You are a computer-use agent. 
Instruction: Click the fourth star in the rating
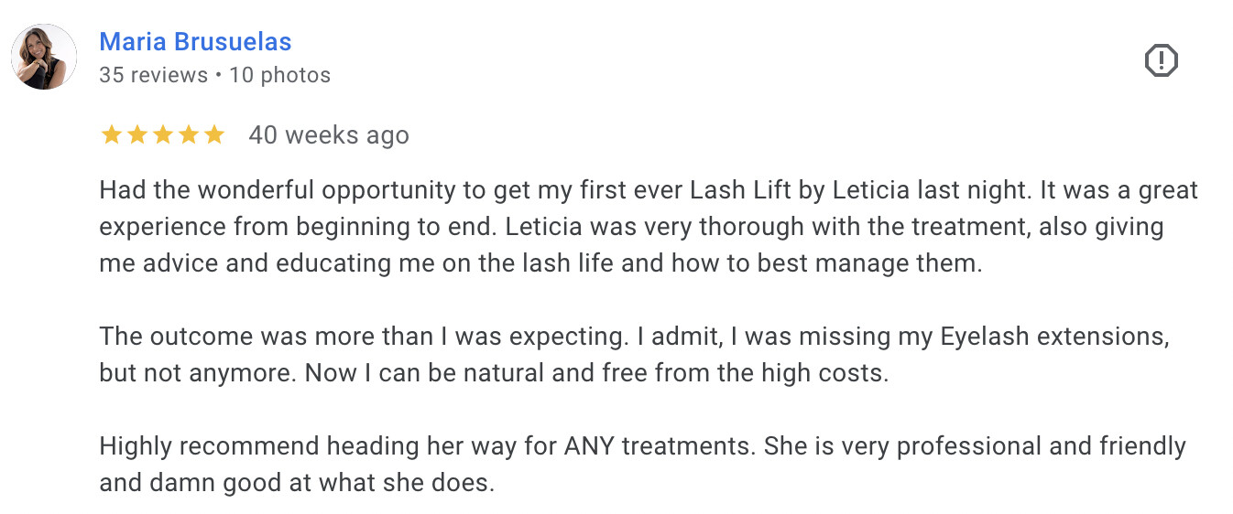(x=188, y=135)
